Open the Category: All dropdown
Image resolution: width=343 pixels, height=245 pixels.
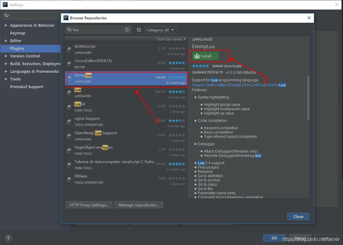[x=160, y=30]
